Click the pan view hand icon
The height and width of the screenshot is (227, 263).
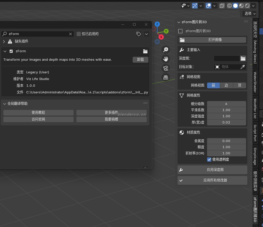point(166,59)
